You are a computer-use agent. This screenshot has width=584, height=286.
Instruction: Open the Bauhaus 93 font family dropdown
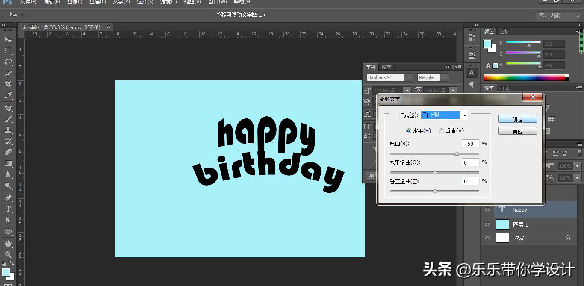tap(408, 77)
